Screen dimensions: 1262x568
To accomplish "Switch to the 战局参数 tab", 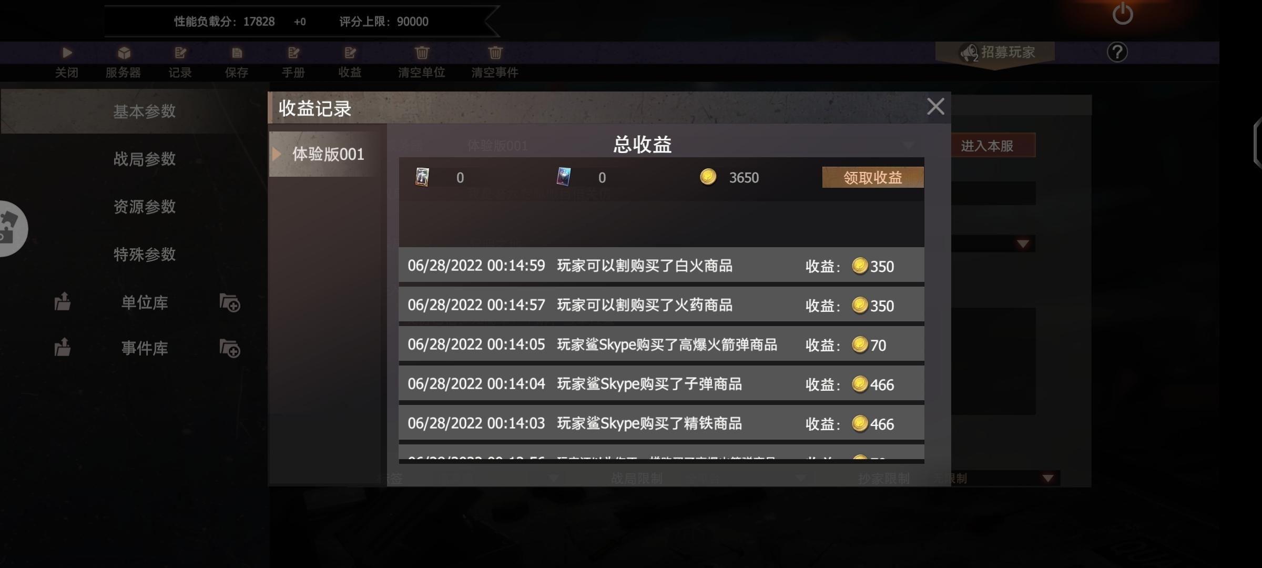I will coord(144,159).
